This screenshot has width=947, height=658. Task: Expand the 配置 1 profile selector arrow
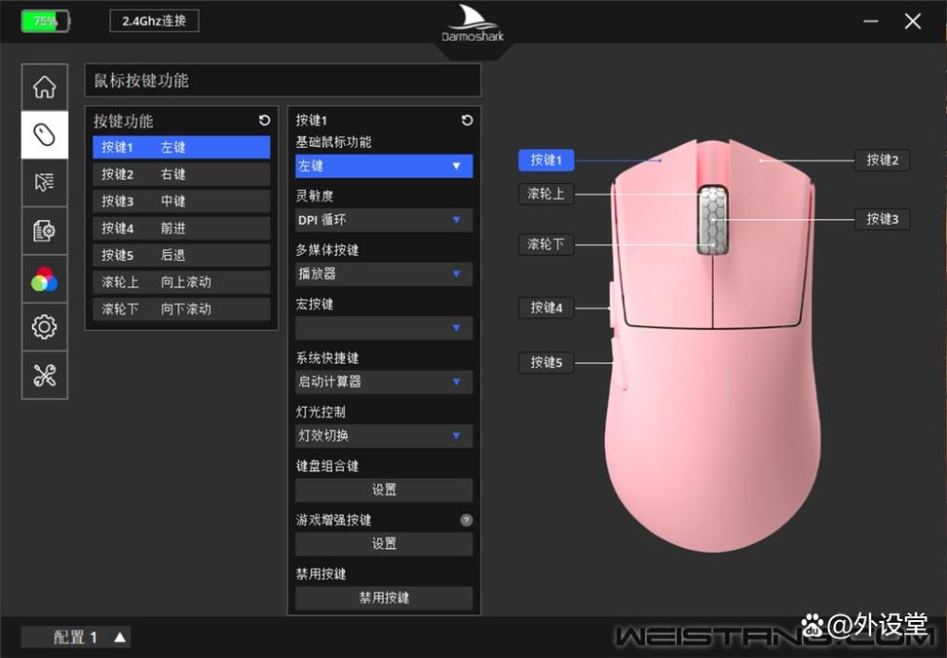pos(119,638)
